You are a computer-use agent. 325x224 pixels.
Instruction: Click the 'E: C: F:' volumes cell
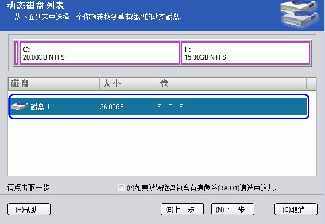pos(171,107)
